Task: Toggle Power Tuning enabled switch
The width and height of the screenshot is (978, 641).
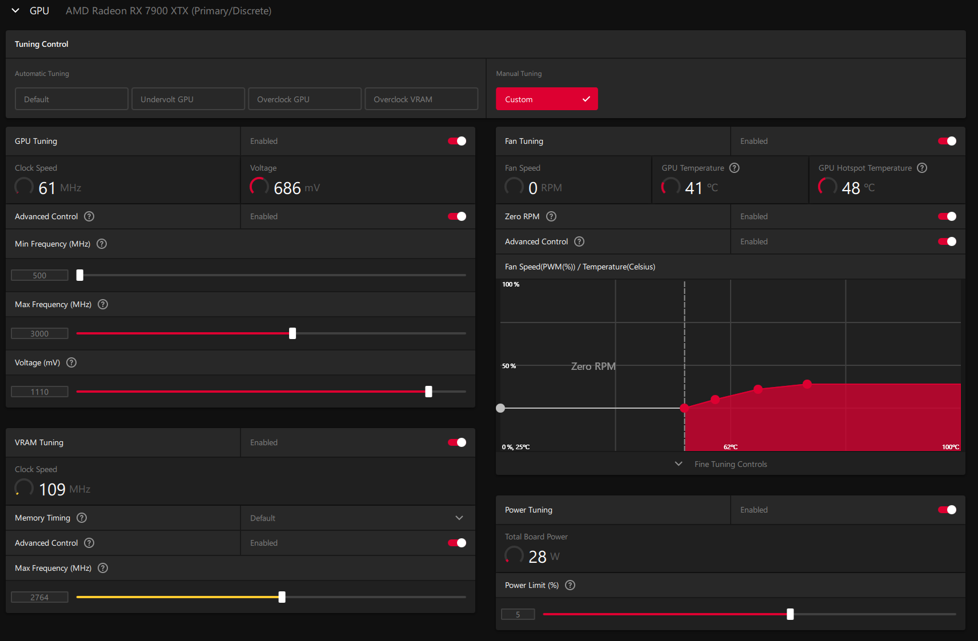Action: (x=947, y=510)
